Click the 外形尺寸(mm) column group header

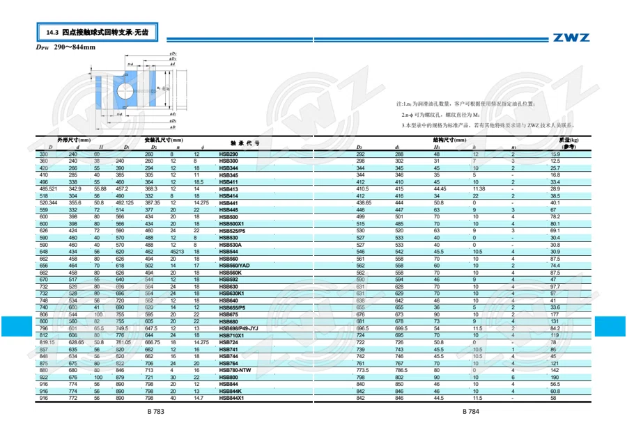coord(74,140)
